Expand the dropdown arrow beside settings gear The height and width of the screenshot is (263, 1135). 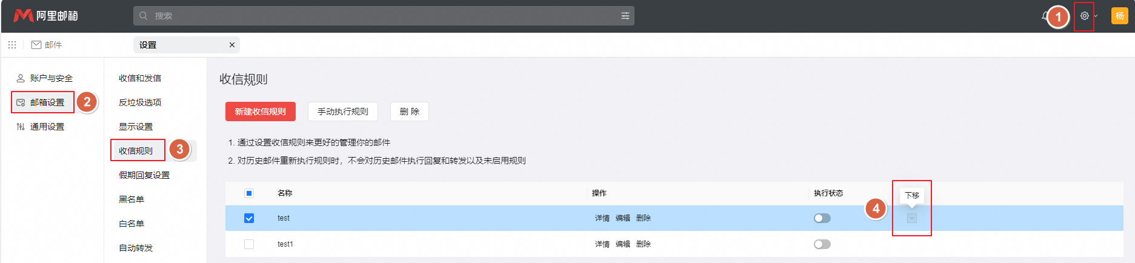click(x=1096, y=16)
